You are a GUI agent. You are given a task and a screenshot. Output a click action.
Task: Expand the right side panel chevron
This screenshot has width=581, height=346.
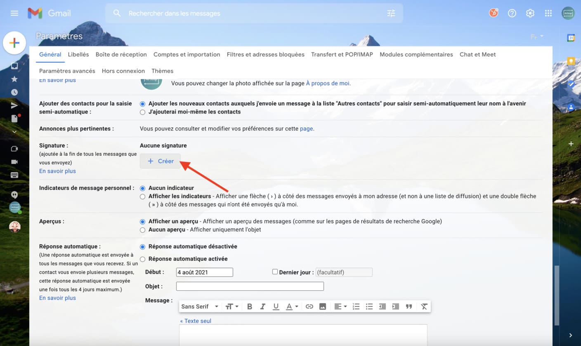pos(571,335)
